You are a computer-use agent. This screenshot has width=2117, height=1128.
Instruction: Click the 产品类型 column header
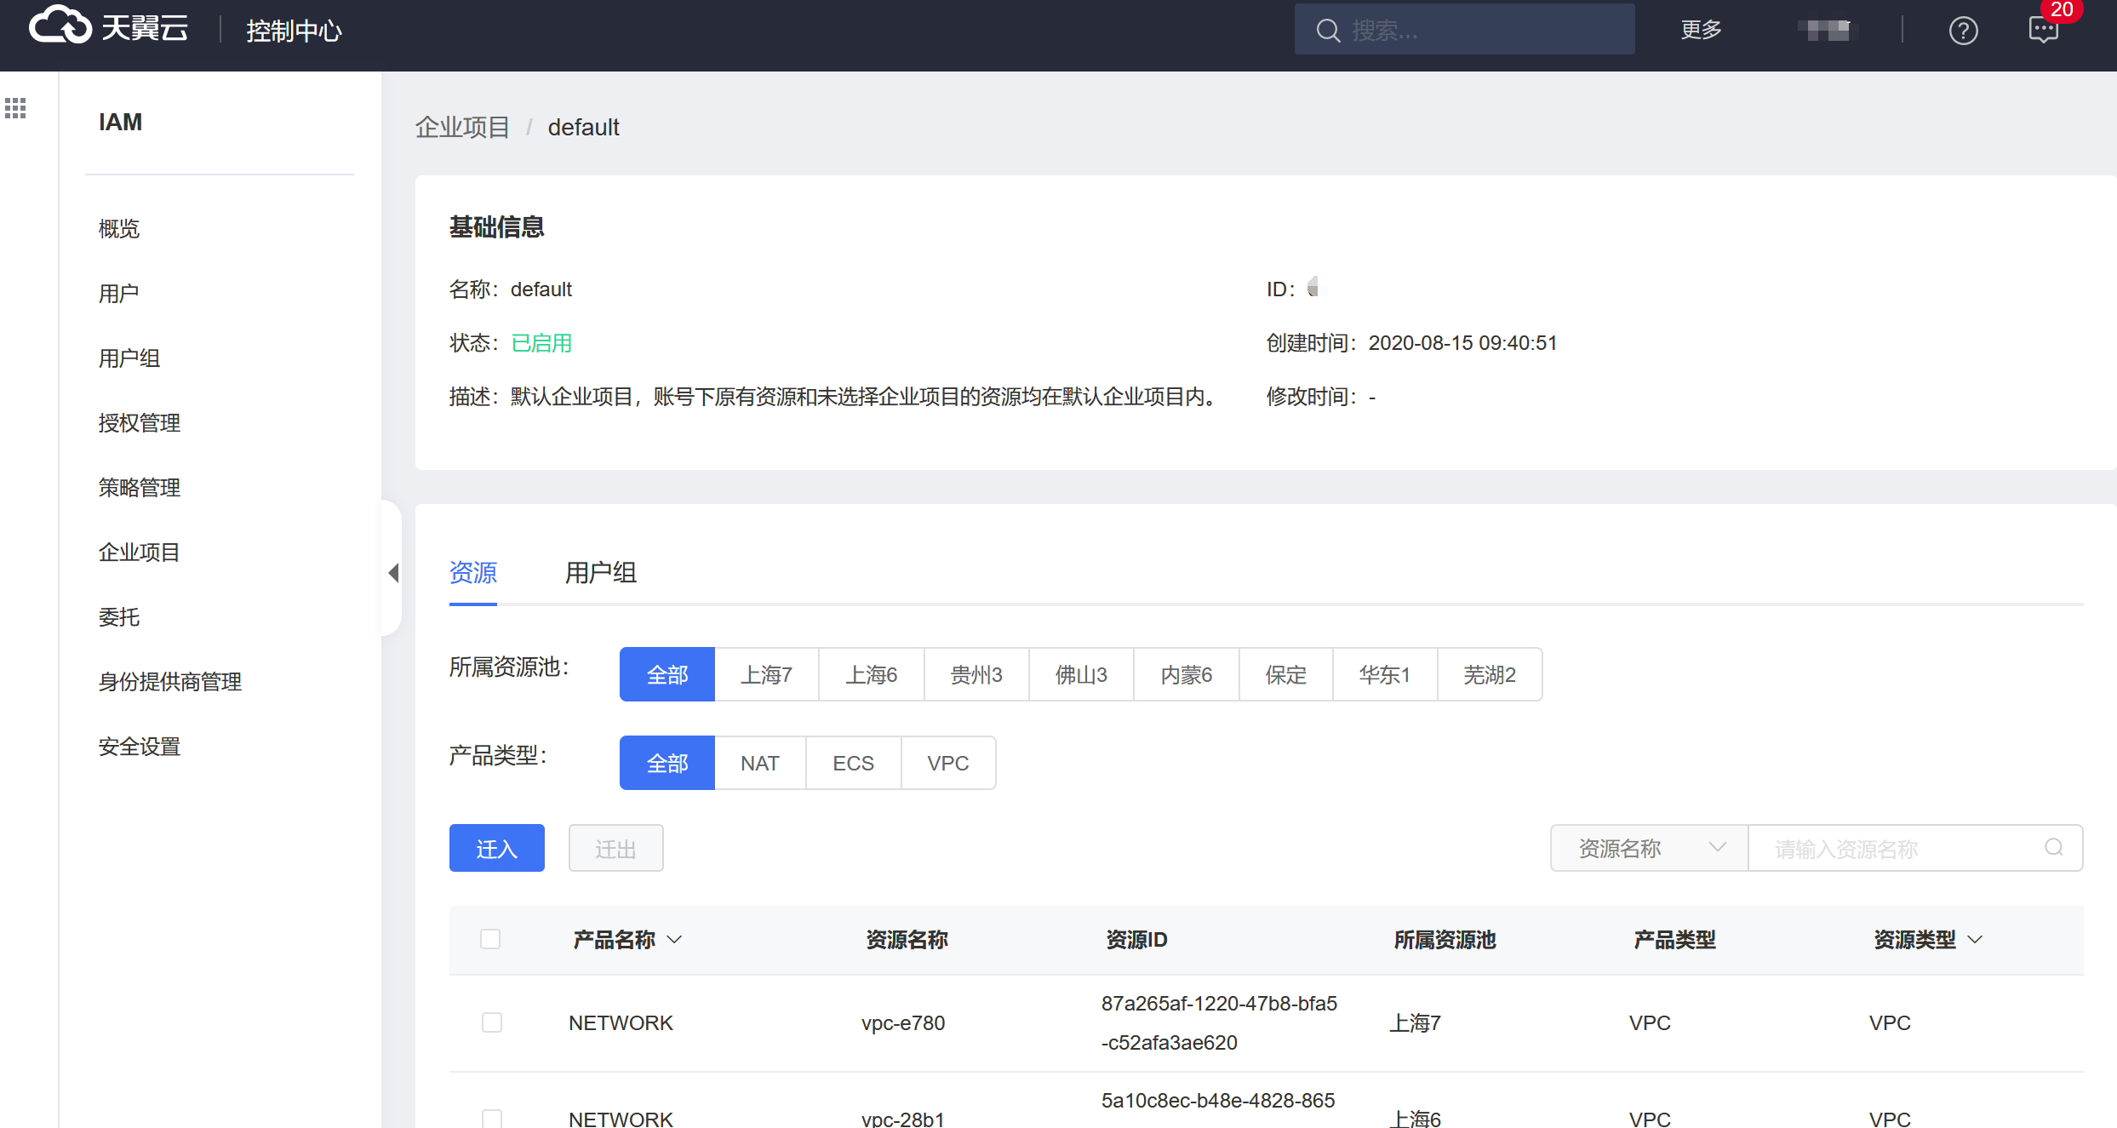1674,940
